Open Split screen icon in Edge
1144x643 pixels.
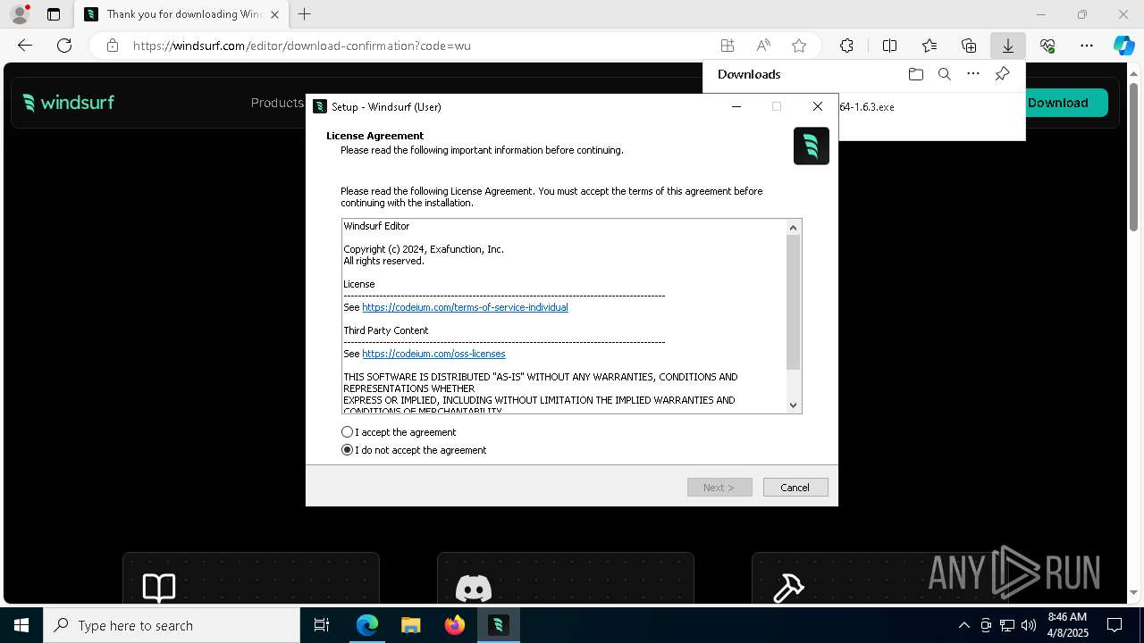point(889,46)
